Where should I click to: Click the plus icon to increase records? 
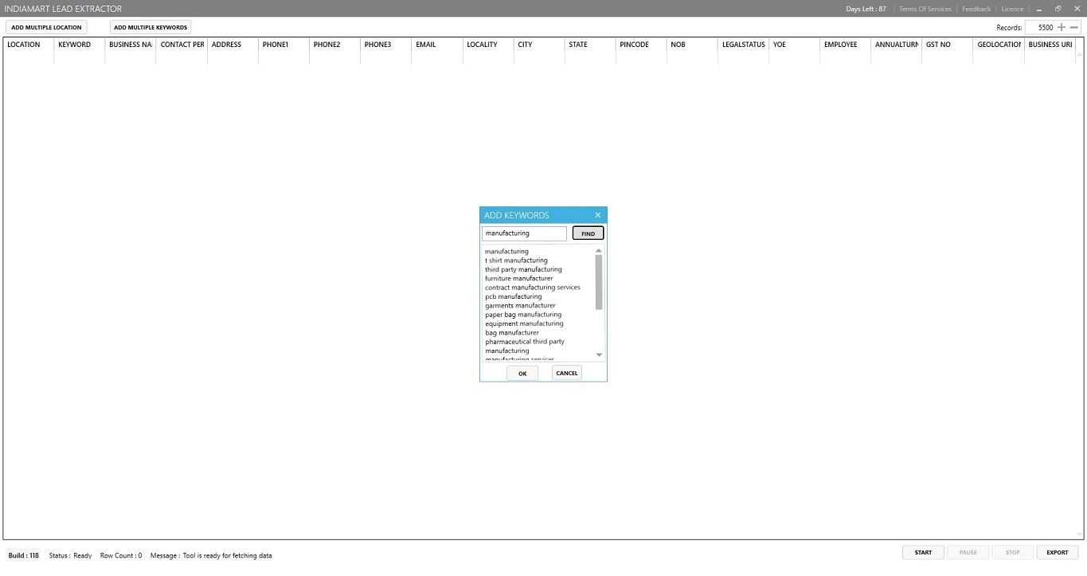pyautogui.click(x=1061, y=27)
